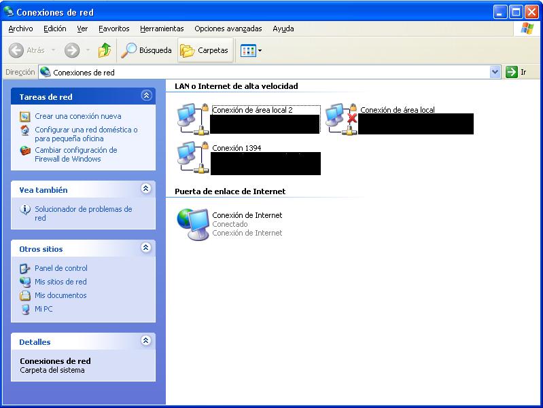Click Crear una conexión nueva link

pyautogui.click(x=78, y=116)
